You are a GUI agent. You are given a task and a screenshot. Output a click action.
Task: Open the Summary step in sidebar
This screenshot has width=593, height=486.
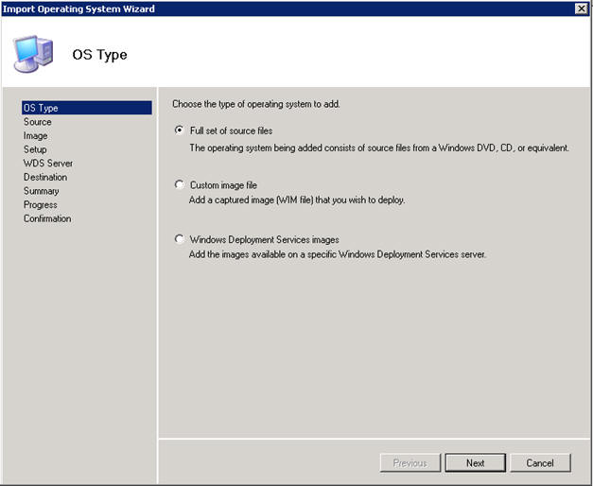point(42,191)
